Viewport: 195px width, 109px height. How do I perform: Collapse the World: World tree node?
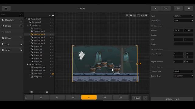click(x=26, y=19)
